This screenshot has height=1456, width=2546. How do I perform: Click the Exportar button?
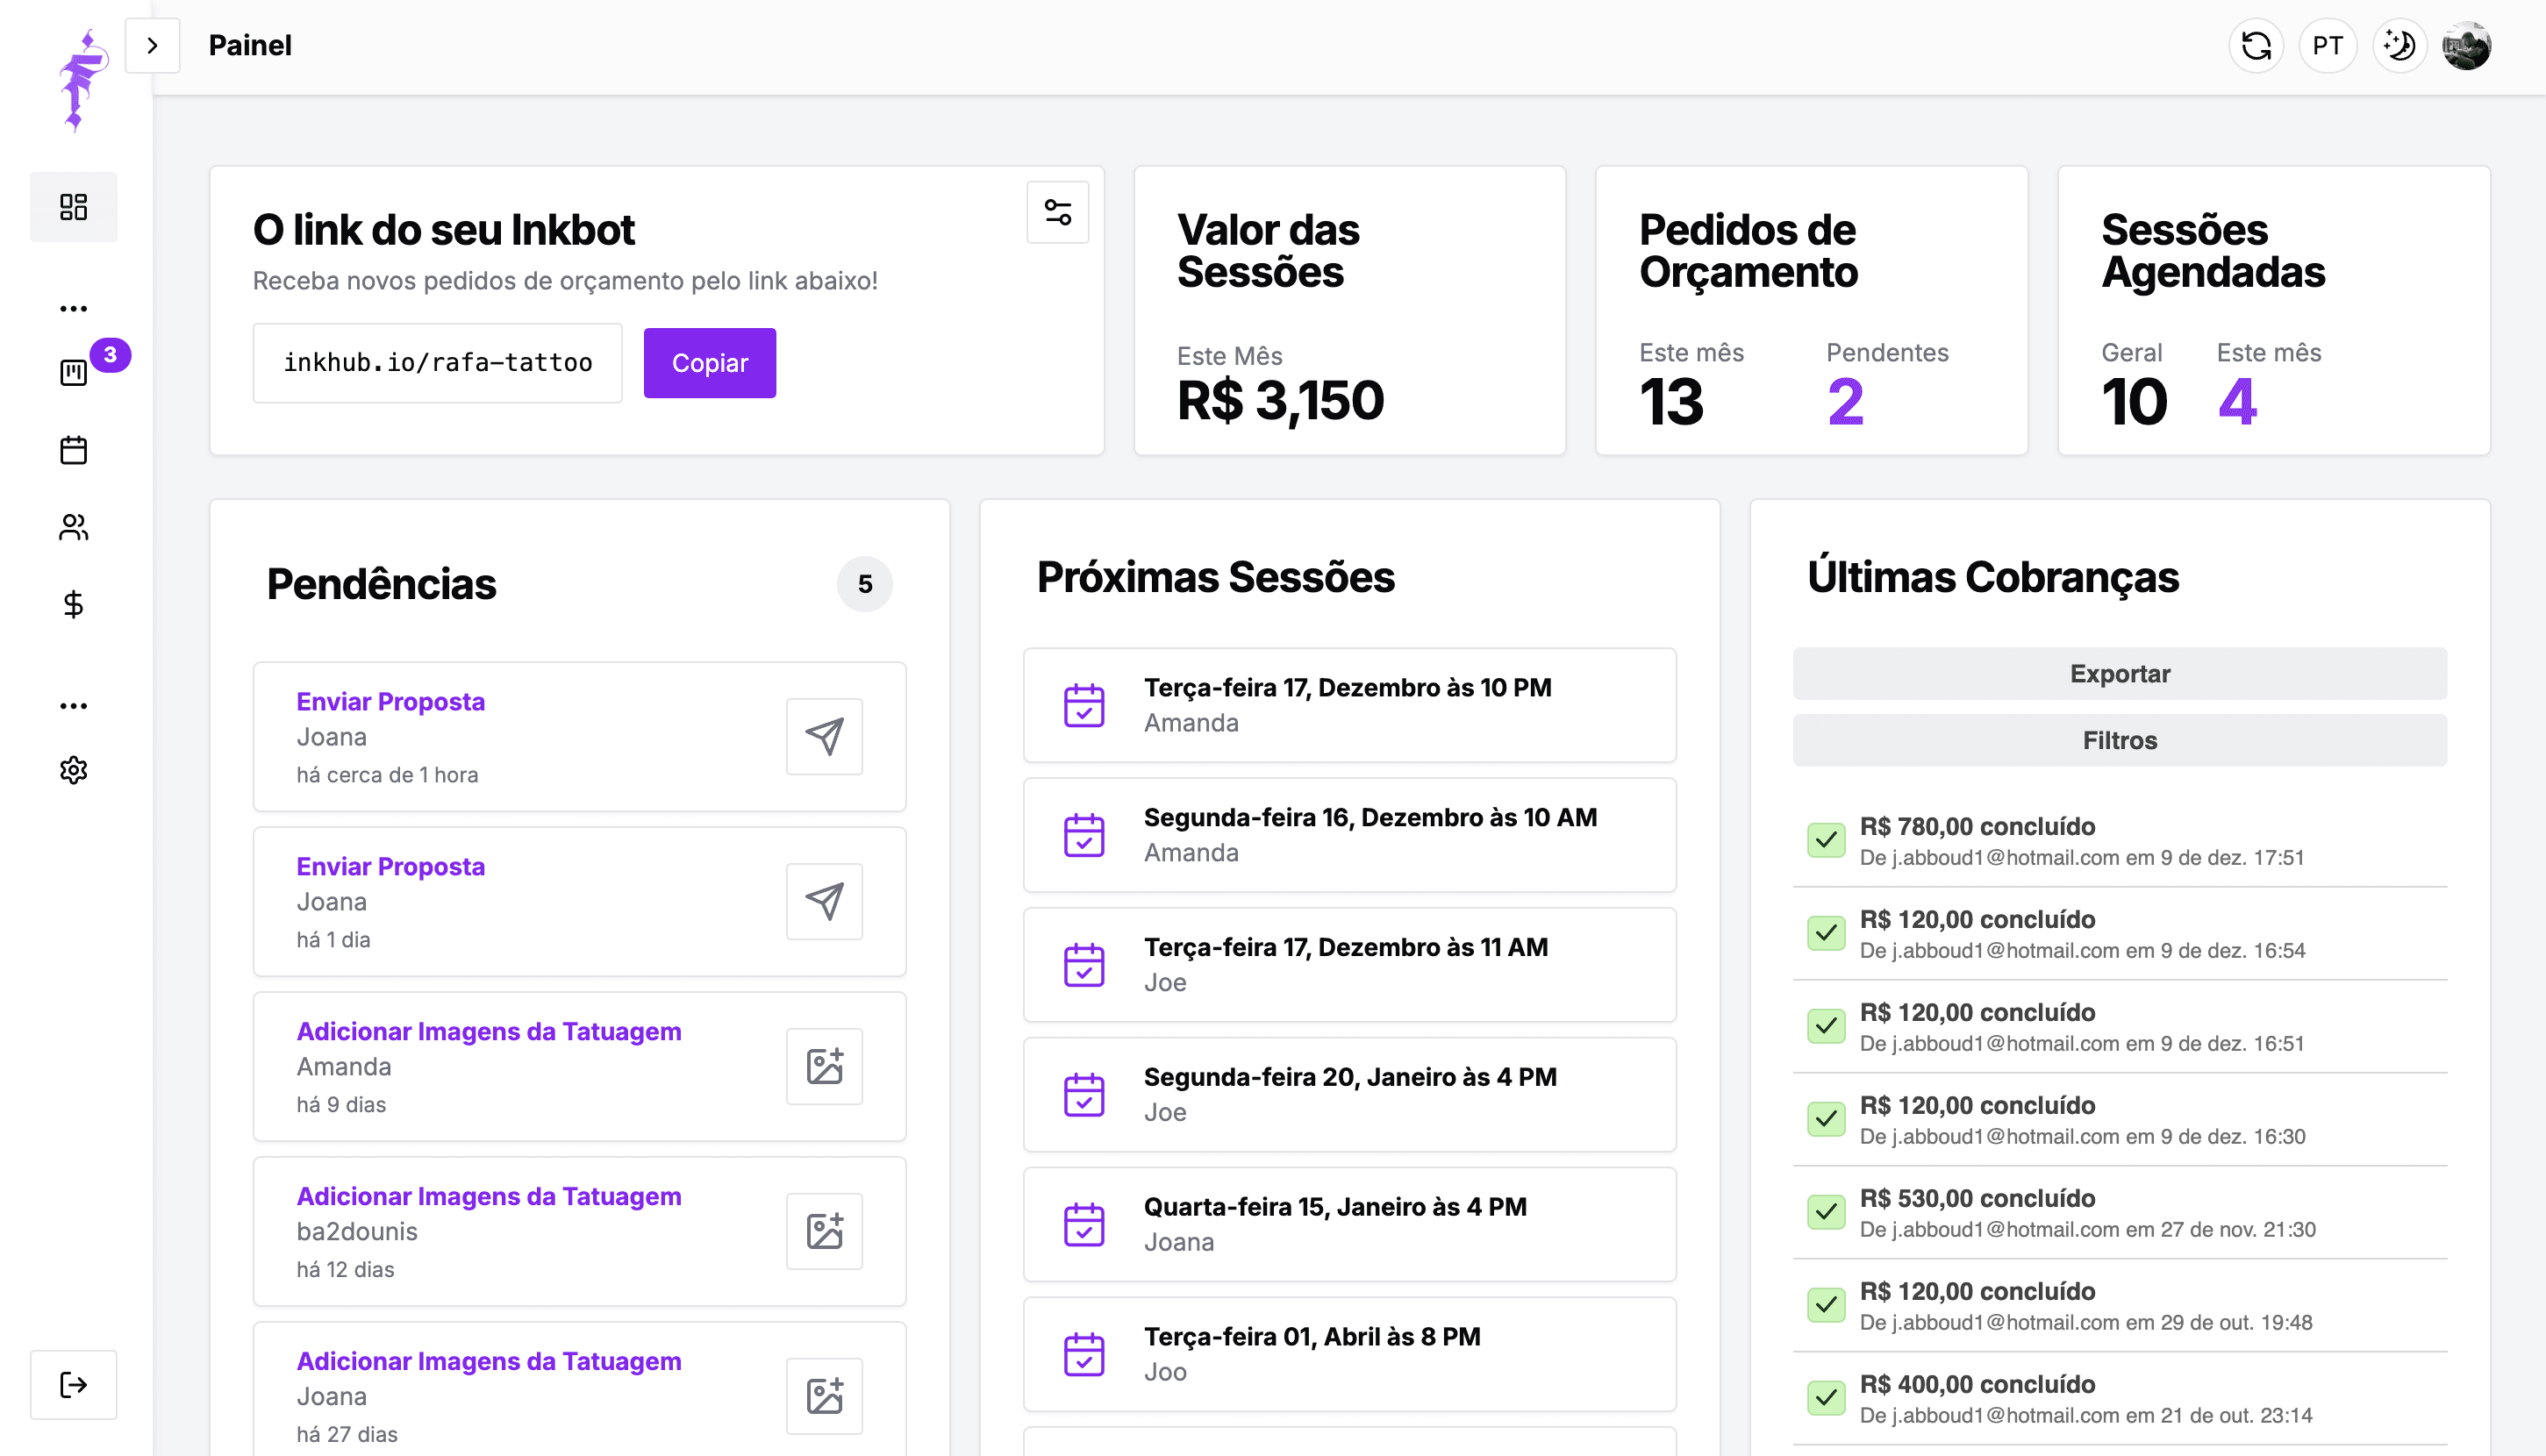click(2119, 674)
